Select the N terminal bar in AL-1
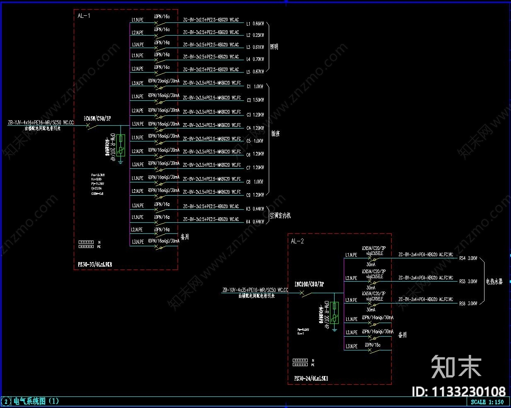Image resolution: width=511 pixels, height=408 pixels. click(86, 242)
